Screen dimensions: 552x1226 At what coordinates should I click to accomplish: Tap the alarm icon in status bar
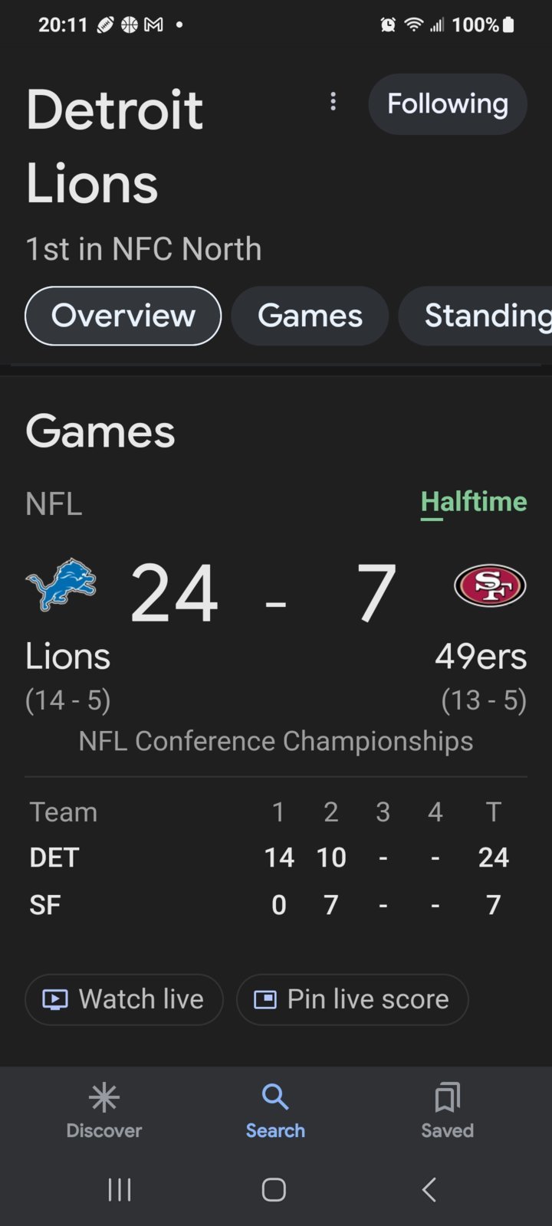click(x=389, y=25)
